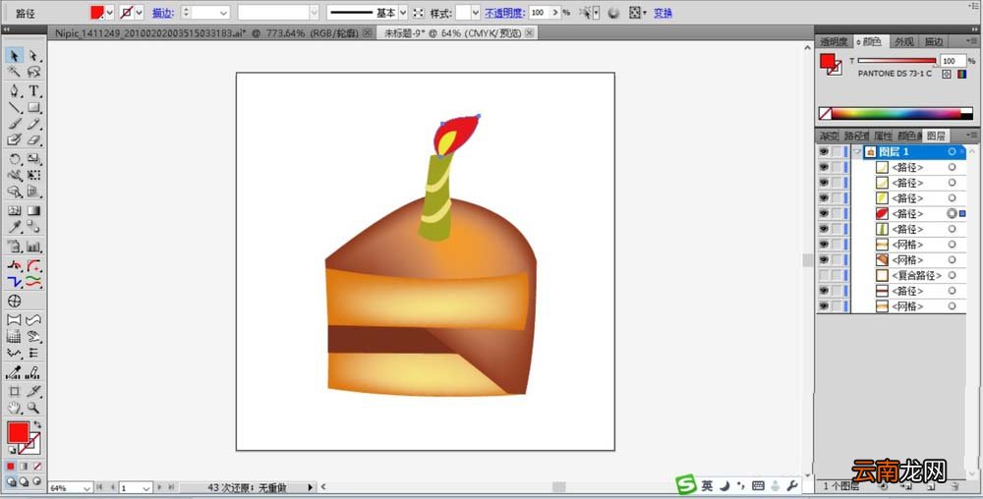Image resolution: width=983 pixels, height=499 pixels.
Task: Select the Column Graph tool
Action: pyautogui.click(x=33, y=247)
